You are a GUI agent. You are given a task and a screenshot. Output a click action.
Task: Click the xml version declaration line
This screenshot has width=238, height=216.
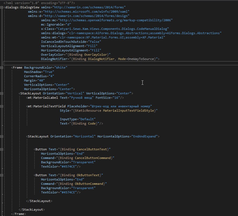(39, 3)
